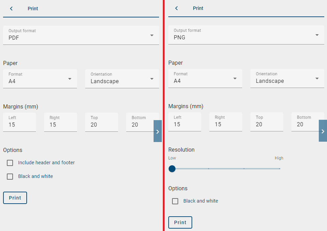Screen dimensions: 327x231
Task: Select the Print heading in the left panel
Action: pyautogui.click(x=33, y=8)
